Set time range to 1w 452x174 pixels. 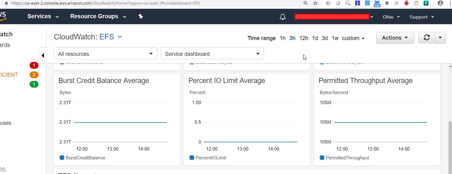pyautogui.click(x=335, y=38)
